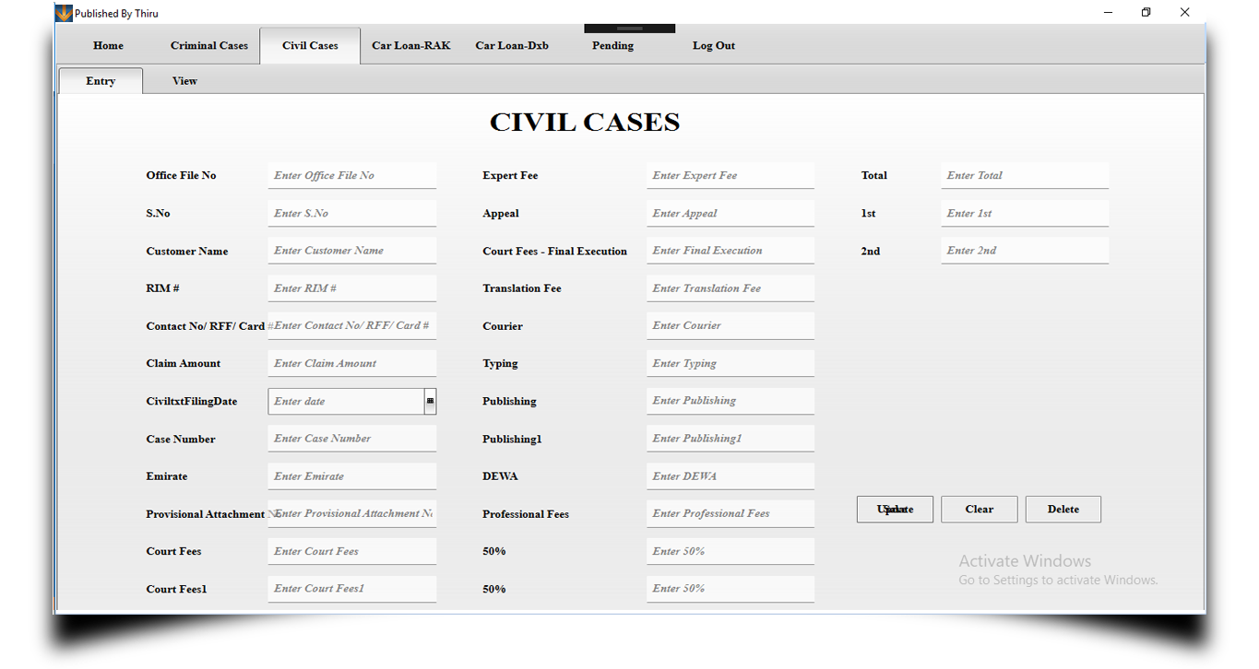Click the Courier input field
The image size is (1259, 669).
[x=730, y=325]
